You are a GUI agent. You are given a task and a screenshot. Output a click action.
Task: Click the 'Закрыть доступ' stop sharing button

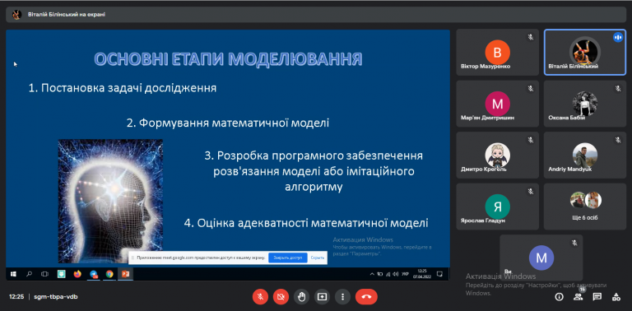pyautogui.click(x=288, y=258)
